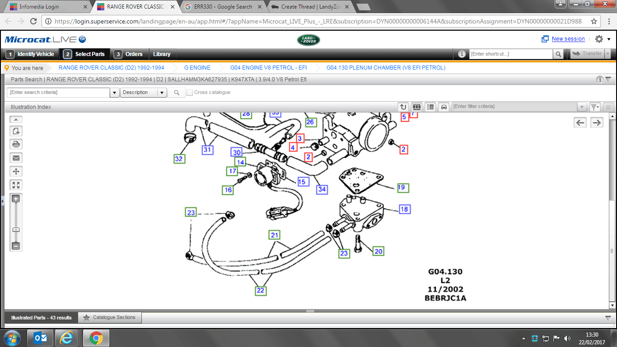
Task: Open the settings gear menu
Action: click(x=599, y=39)
